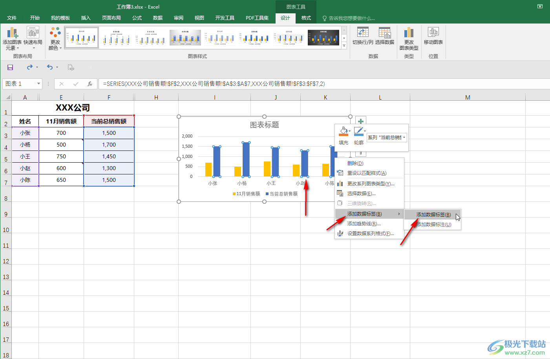Click the 11月销售额 legend entry
550x359 pixels.
tap(246, 194)
